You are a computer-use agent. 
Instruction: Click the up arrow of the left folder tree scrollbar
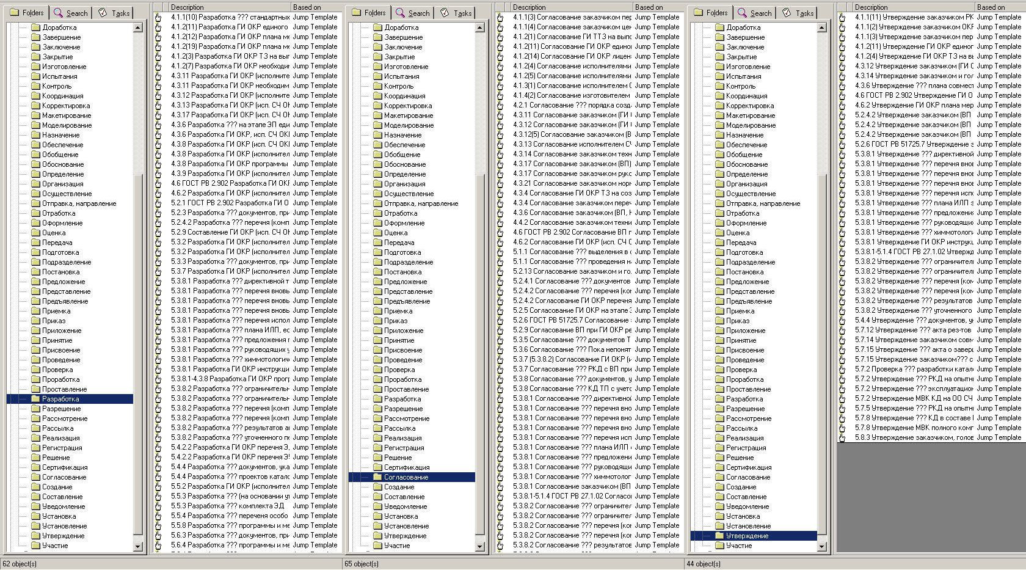[137, 27]
